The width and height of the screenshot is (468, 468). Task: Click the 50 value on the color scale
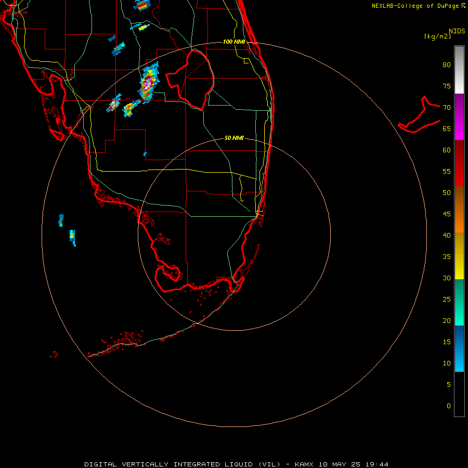447,193
